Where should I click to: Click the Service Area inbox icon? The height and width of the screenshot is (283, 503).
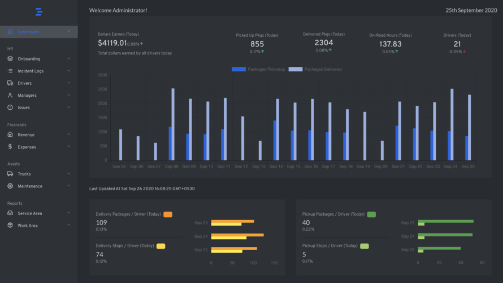tap(10, 213)
